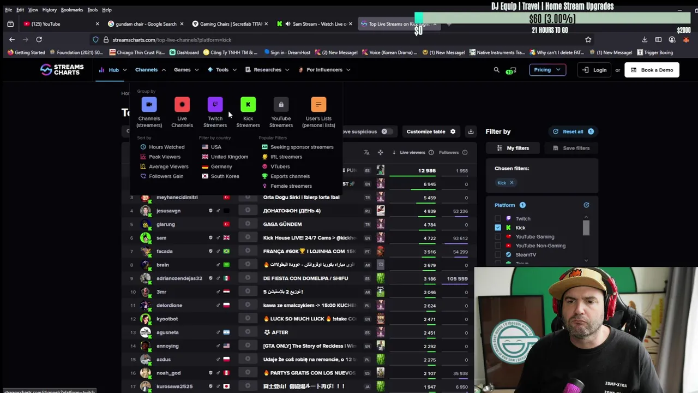
Task: Open the red Live Channels icon
Action: 182,104
